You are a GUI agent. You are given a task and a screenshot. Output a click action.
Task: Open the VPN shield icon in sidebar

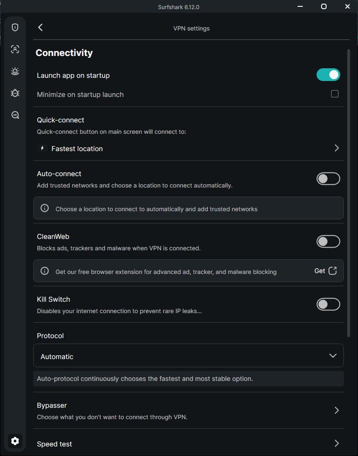15,27
